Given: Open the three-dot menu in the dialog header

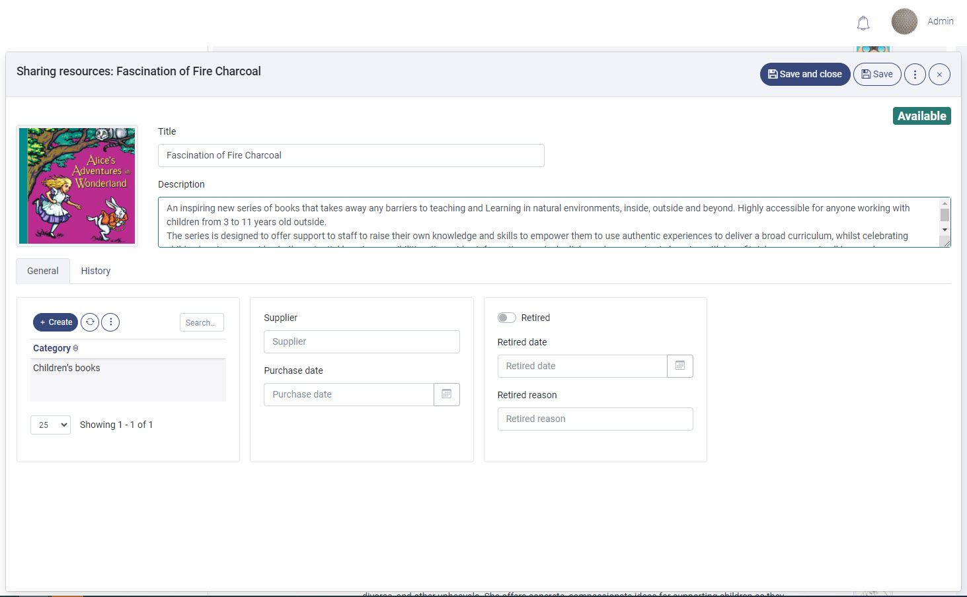Looking at the screenshot, I should pos(915,74).
